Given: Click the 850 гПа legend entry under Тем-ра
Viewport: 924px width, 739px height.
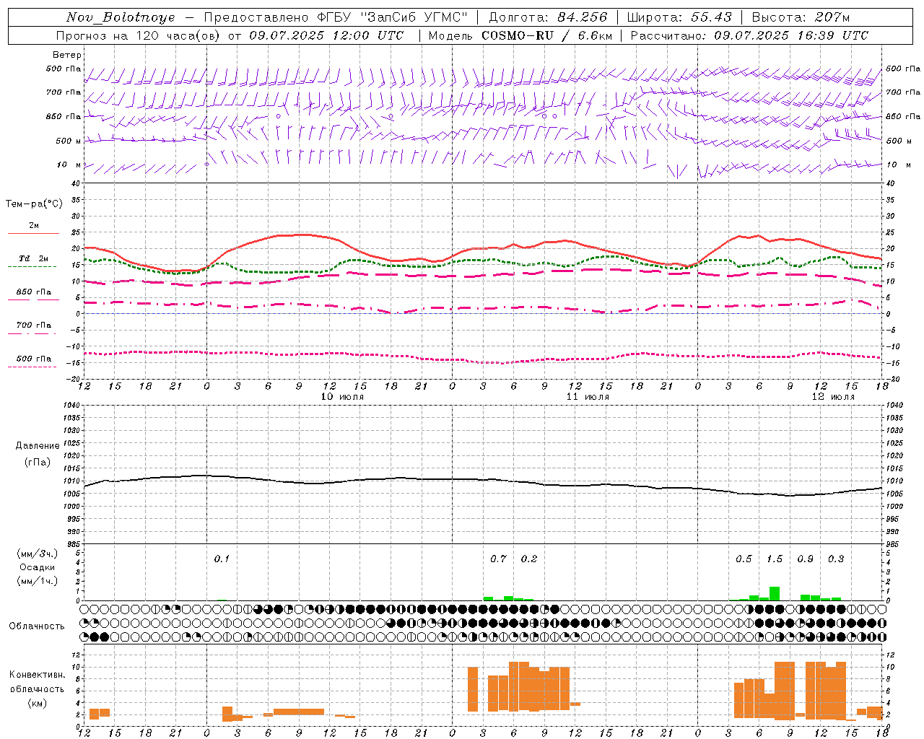Looking at the screenshot, I should [33, 292].
